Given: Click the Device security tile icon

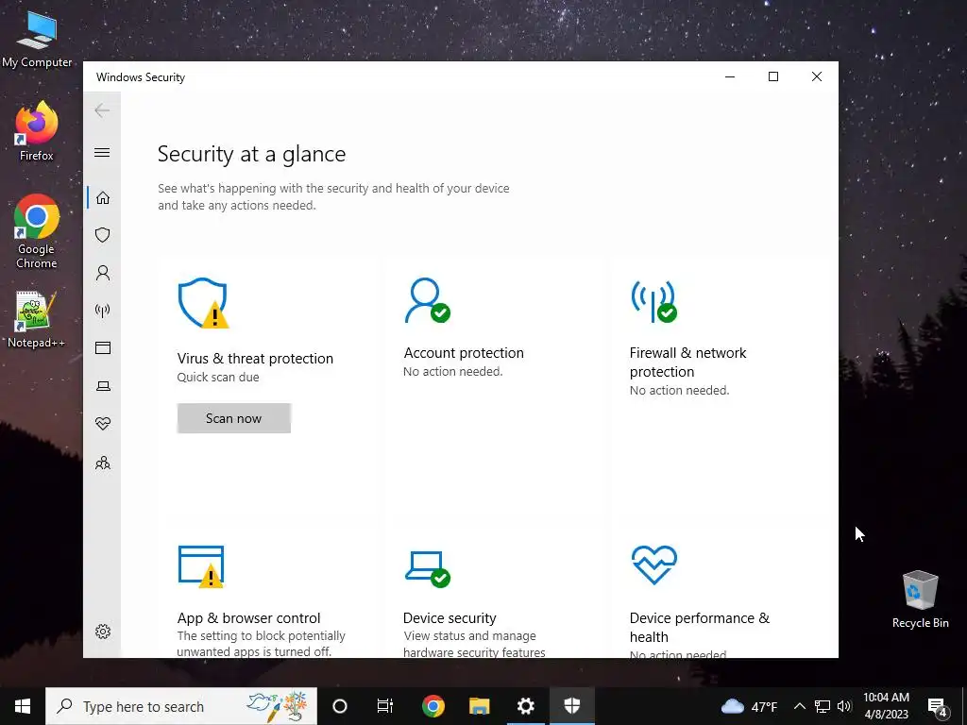Looking at the screenshot, I should [x=428, y=568].
